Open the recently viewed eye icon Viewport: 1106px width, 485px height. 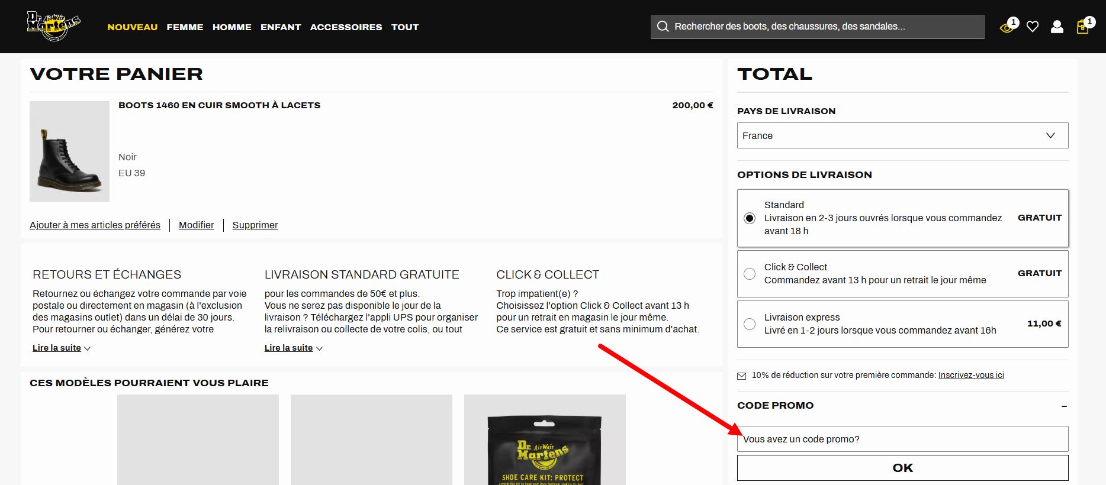click(x=1007, y=27)
